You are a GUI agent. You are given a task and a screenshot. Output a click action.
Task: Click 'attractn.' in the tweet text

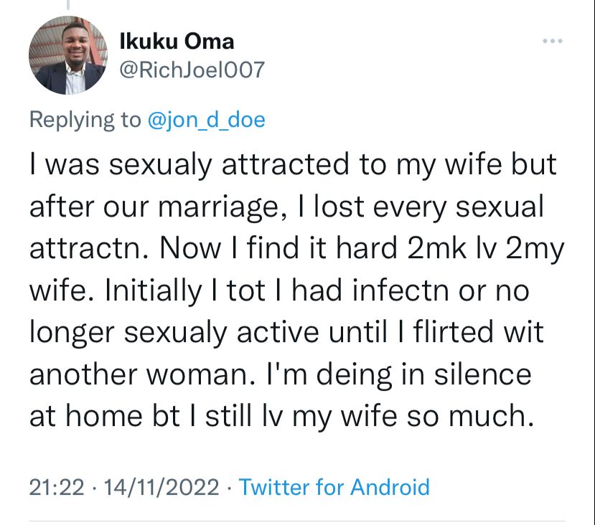[89, 248]
